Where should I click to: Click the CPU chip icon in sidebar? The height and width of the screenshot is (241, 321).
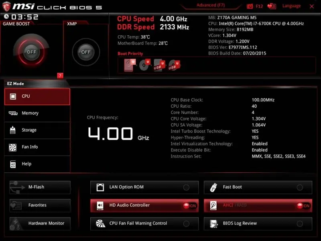[13, 96]
